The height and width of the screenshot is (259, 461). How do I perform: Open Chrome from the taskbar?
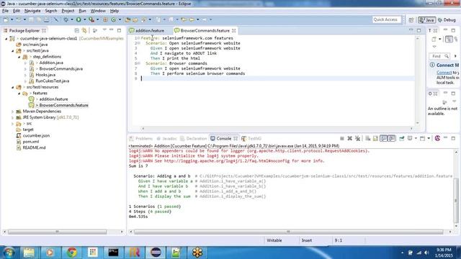click(x=72, y=253)
